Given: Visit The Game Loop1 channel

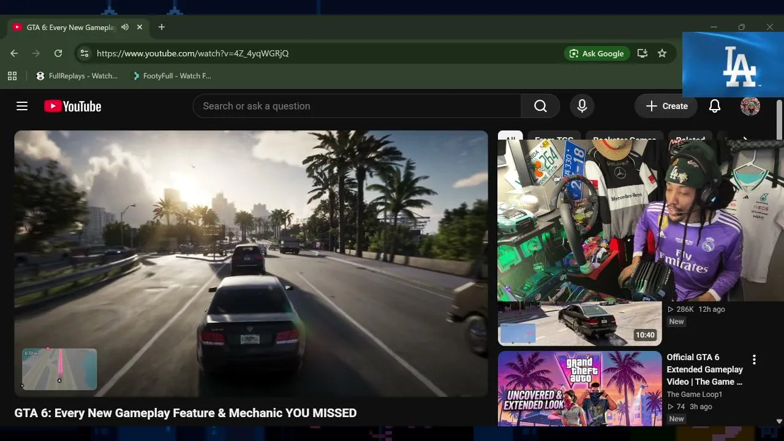Looking at the screenshot, I should coord(695,394).
